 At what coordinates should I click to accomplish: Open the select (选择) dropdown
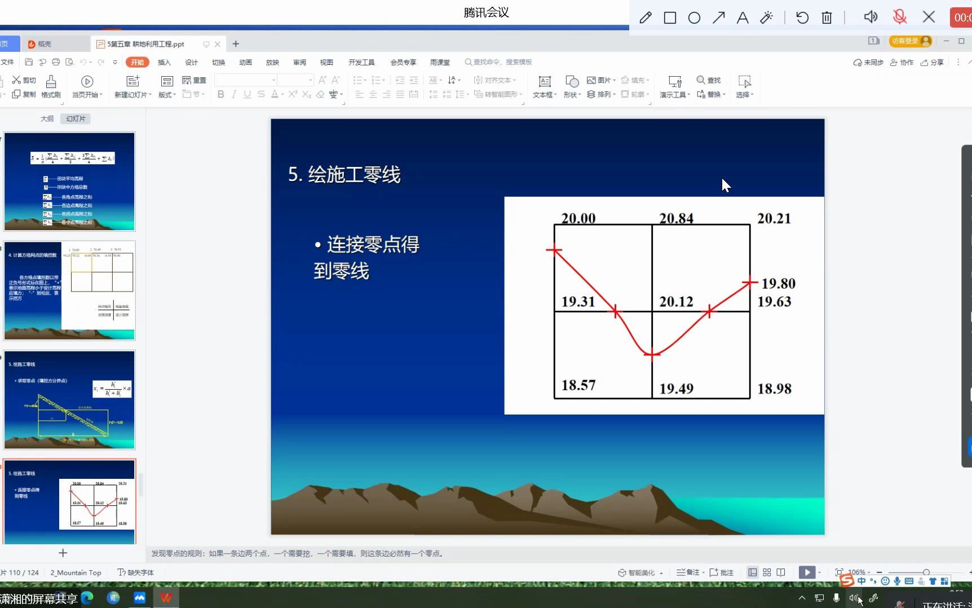tap(744, 87)
